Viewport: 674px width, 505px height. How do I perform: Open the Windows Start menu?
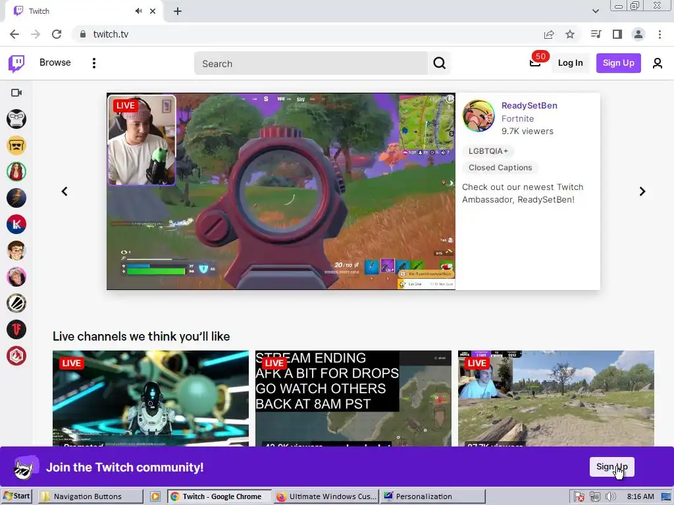coord(16,496)
